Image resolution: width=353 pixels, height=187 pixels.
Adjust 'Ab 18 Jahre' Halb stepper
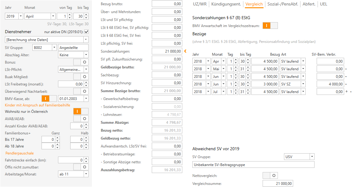(86, 146)
